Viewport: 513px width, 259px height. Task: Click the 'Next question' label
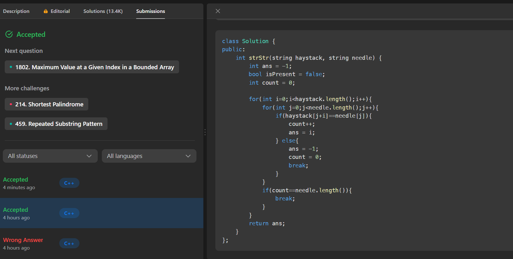pyautogui.click(x=24, y=51)
